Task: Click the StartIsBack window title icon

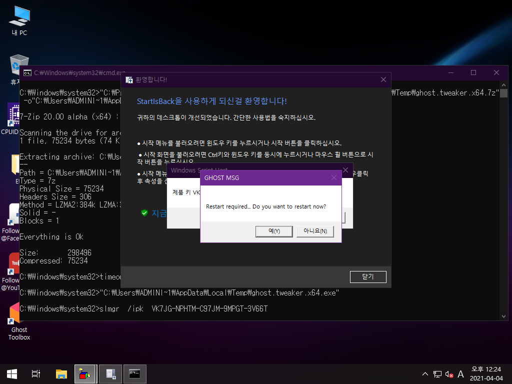Action: [129, 79]
